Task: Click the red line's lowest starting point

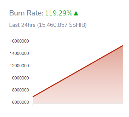Action: [33, 97]
